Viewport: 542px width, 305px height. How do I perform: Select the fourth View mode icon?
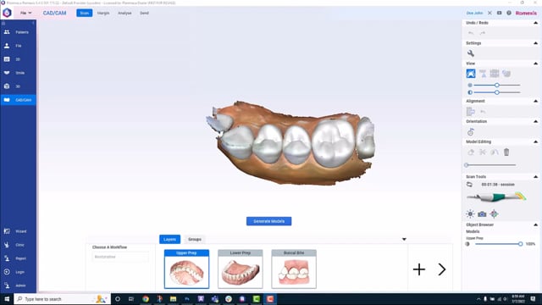(x=506, y=74)
